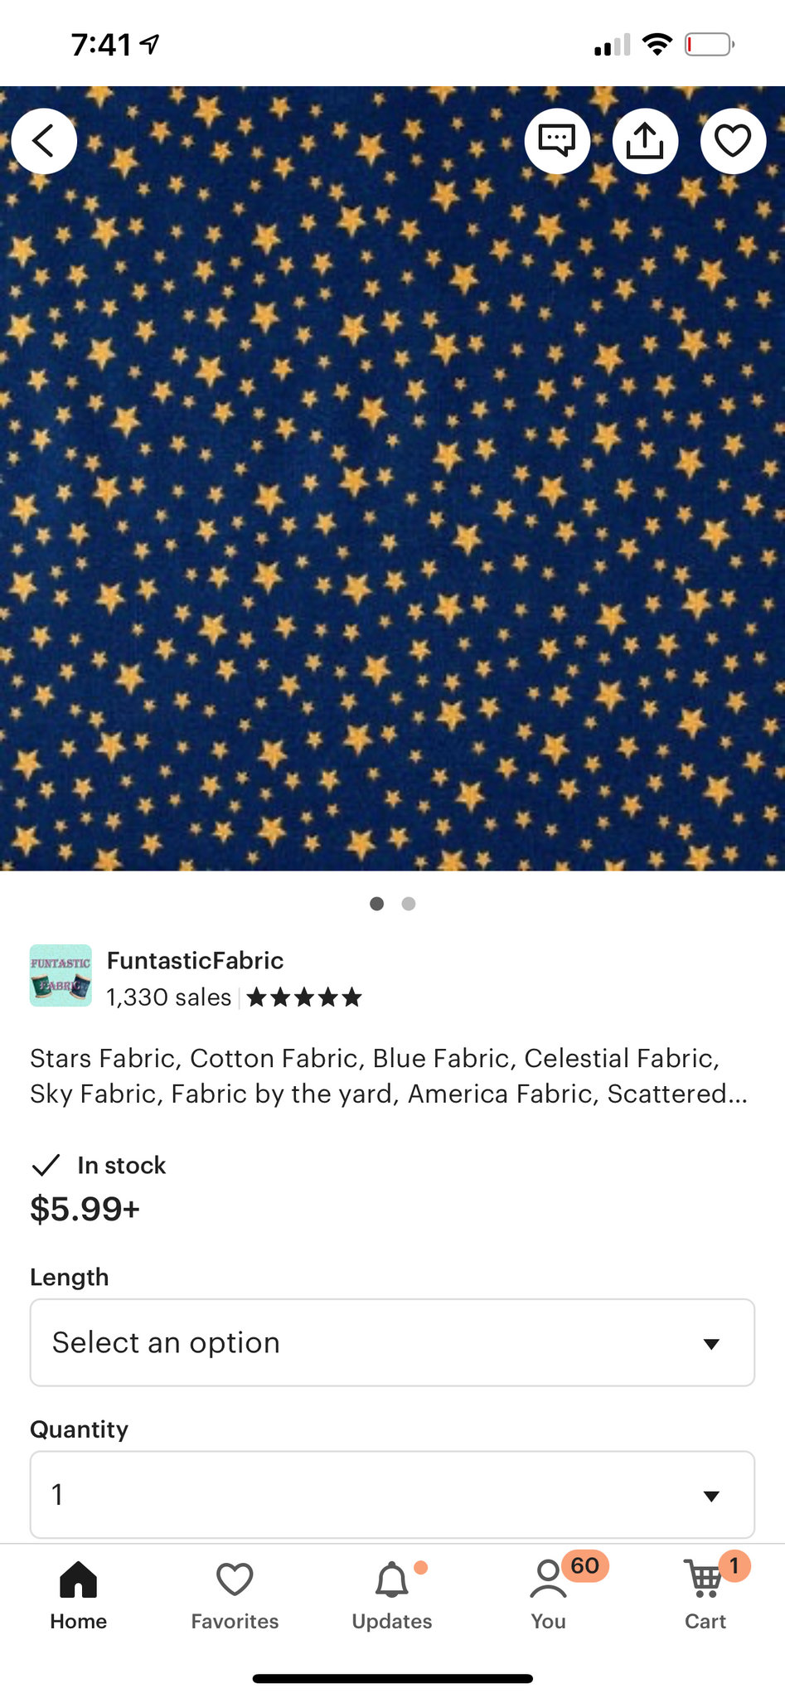Screen dimensions: 785x1698
Task: Tap the share listing icon
Action: point(645,141)
